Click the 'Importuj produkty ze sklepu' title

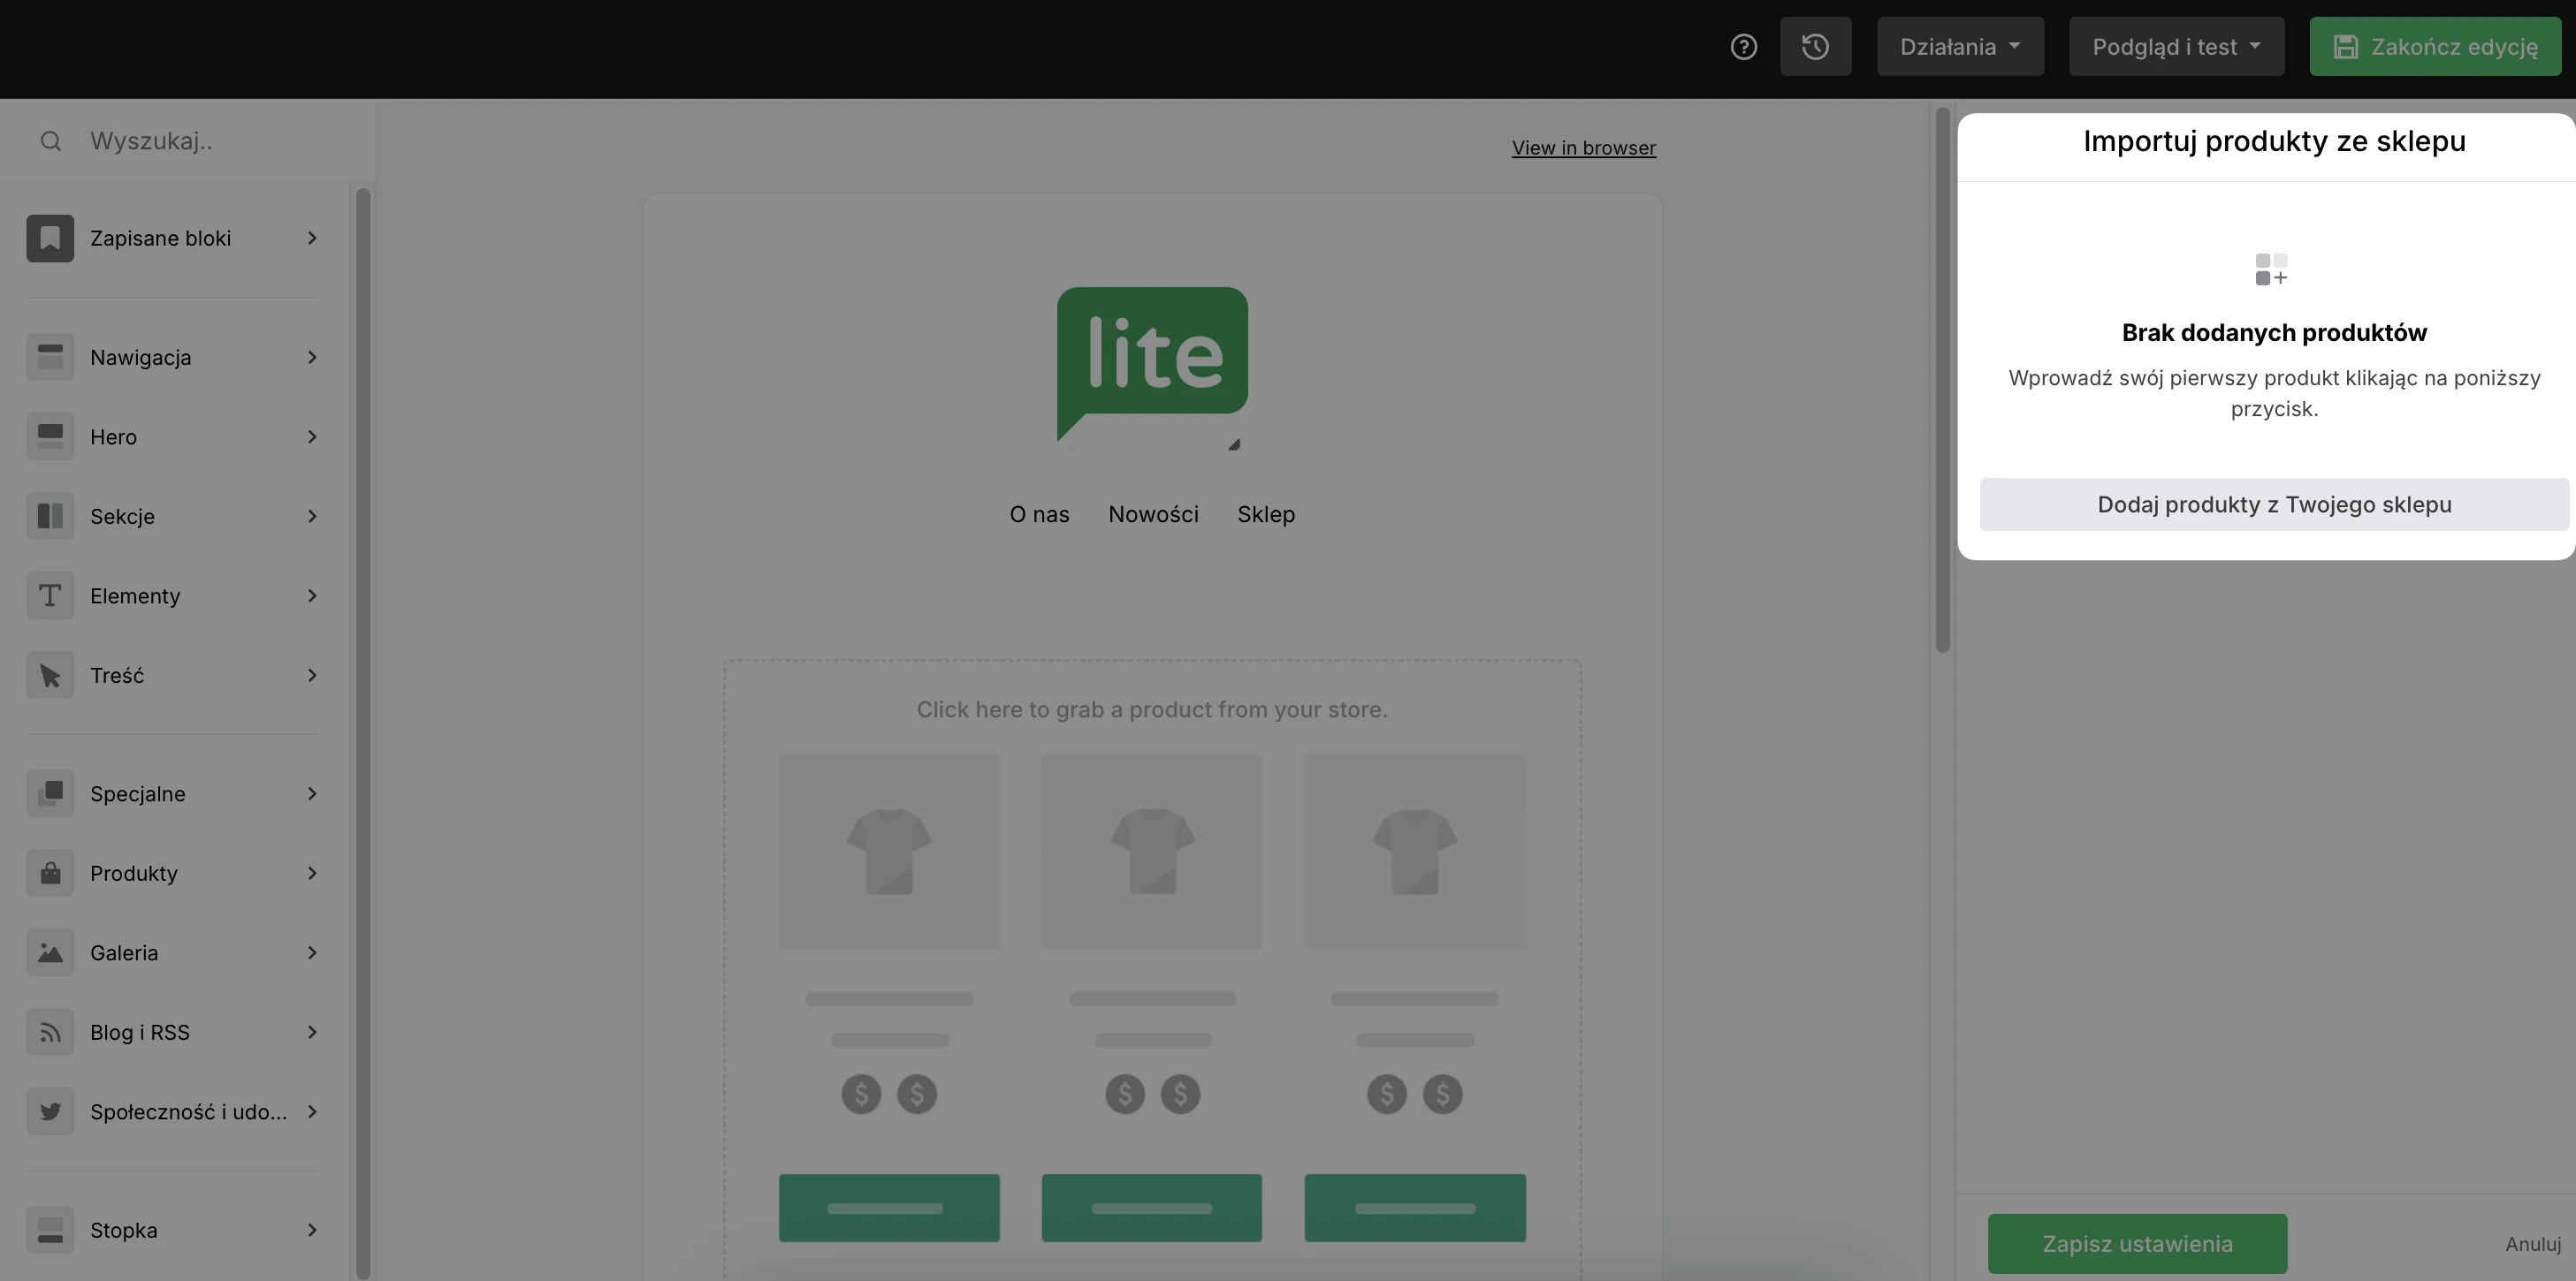(x=2274, y=142)
